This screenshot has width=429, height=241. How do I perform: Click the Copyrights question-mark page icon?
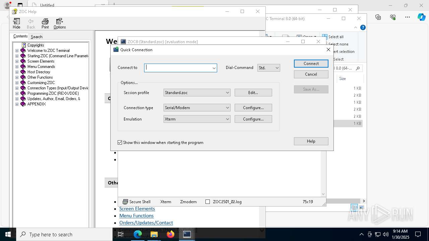coord(24,45)
